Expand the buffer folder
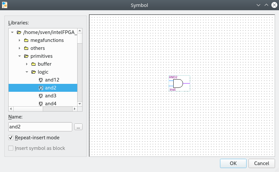Image resolution: width=279 pixels, height=172 pixels. click(x=27, y=64)
